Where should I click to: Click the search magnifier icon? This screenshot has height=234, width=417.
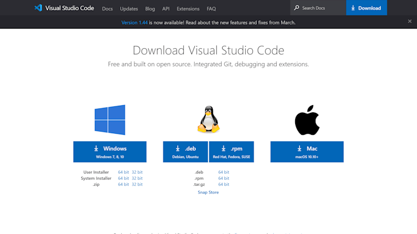pos(296,8)
